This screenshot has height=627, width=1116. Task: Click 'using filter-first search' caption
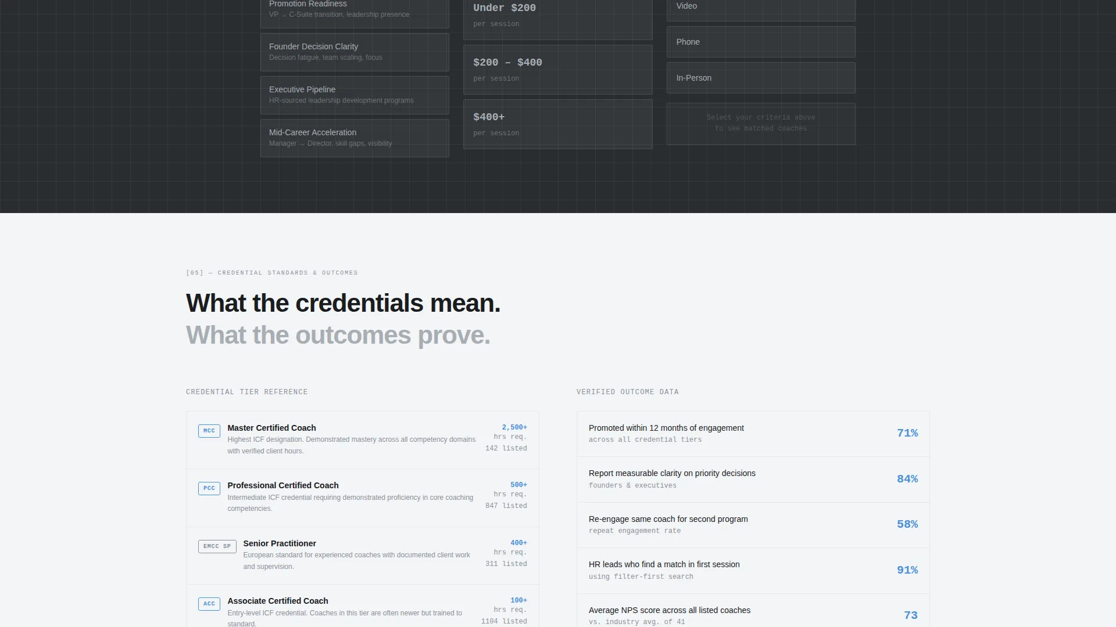[x=641, y=576]
